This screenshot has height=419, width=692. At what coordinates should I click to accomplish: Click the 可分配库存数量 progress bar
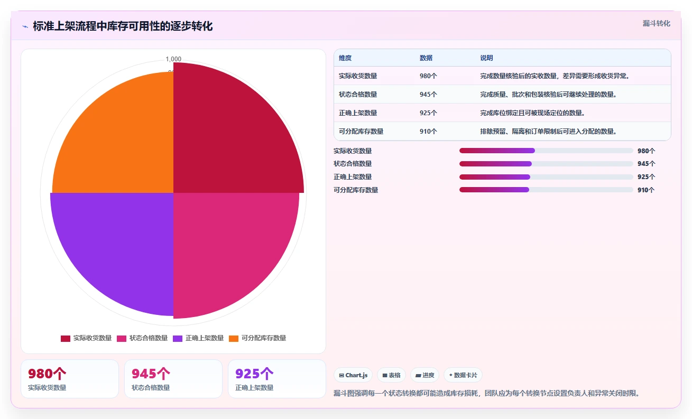[x=546, y=190]
